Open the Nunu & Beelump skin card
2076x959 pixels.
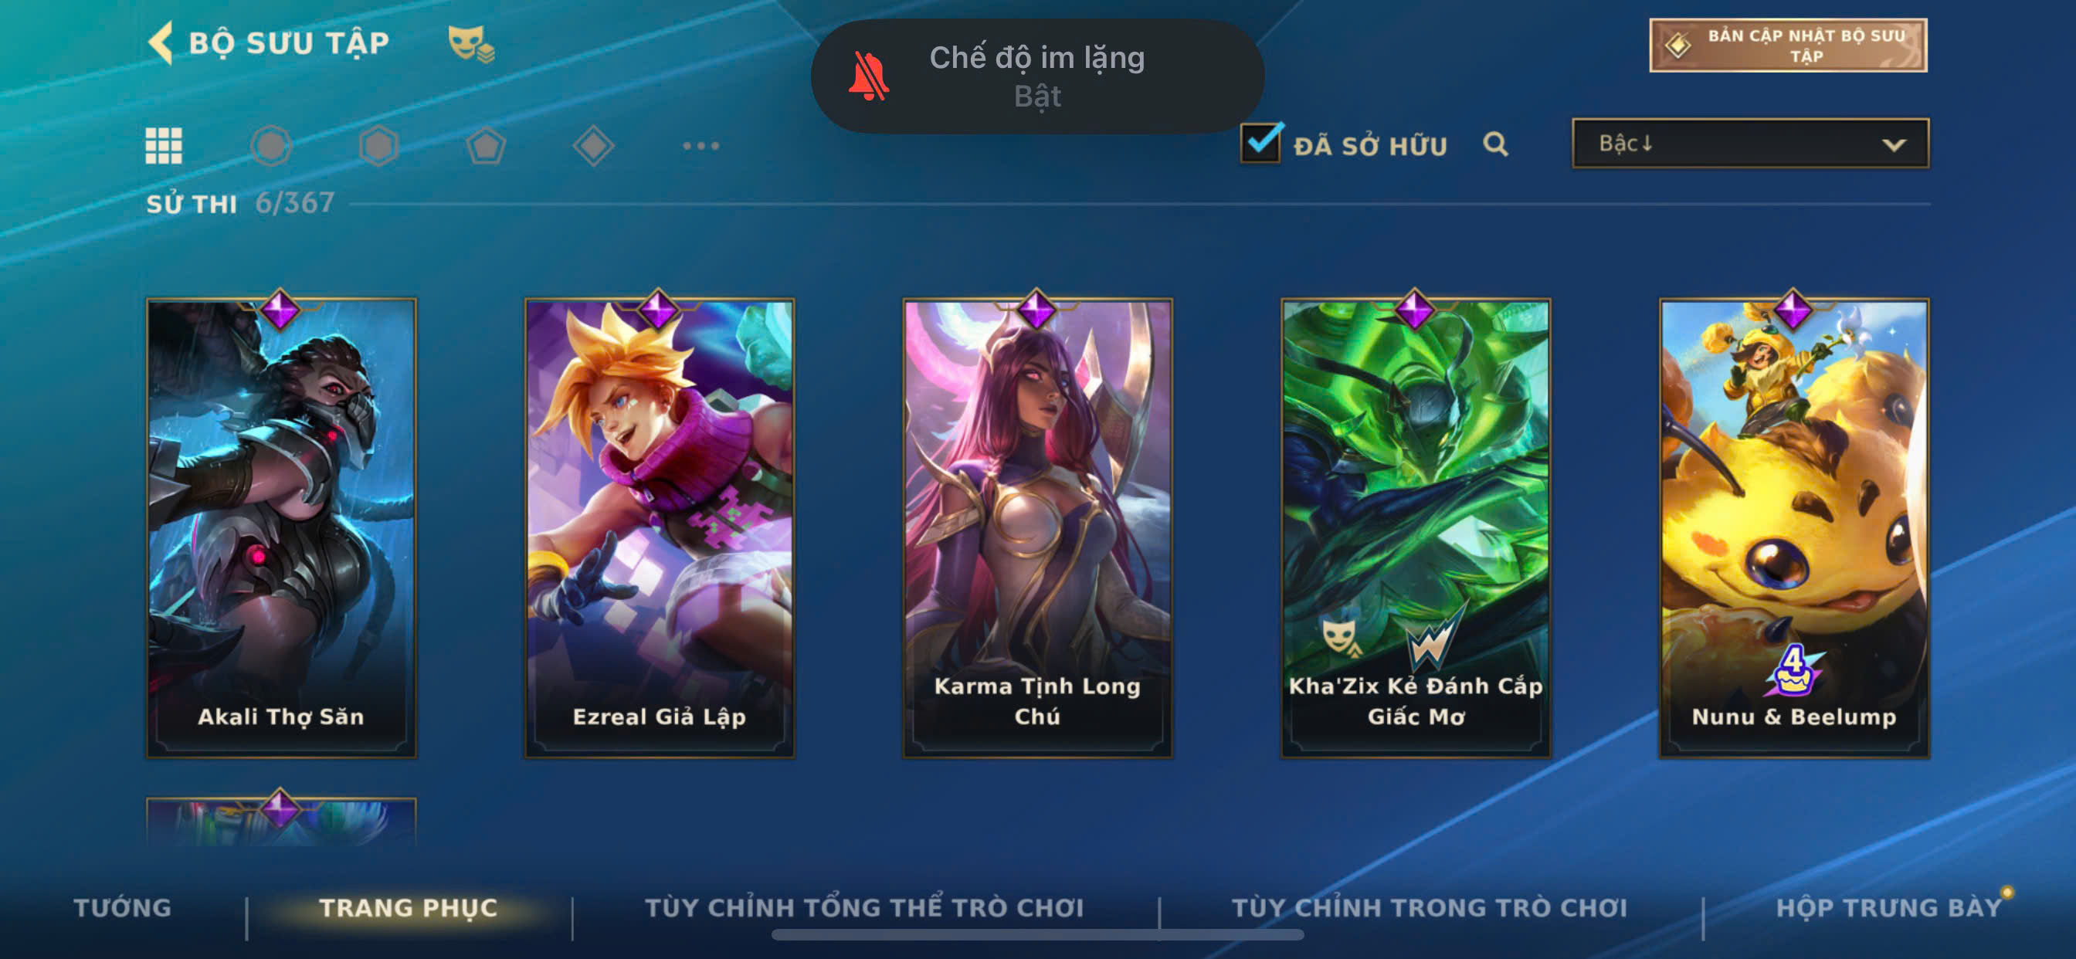(x=1794, y=528)
